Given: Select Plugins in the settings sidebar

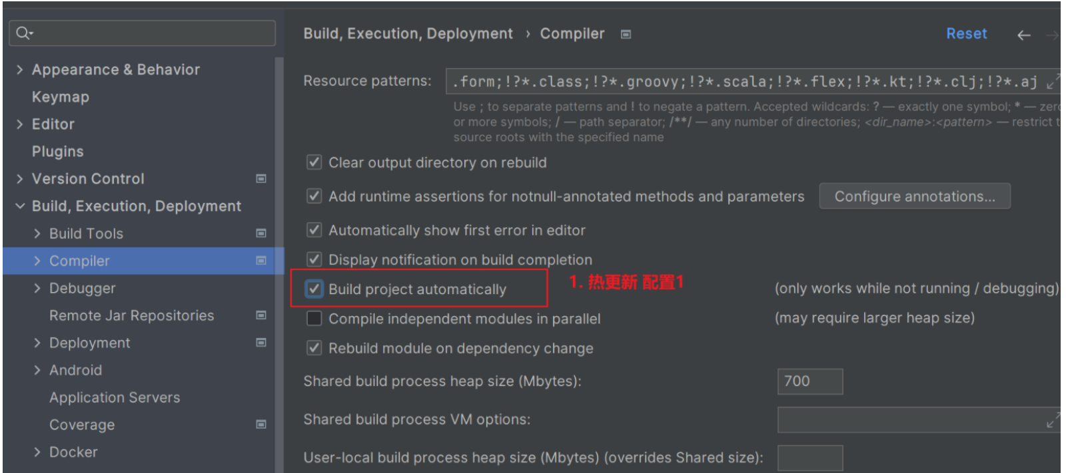Looking at the screenshot, I should tap(57, 152).
